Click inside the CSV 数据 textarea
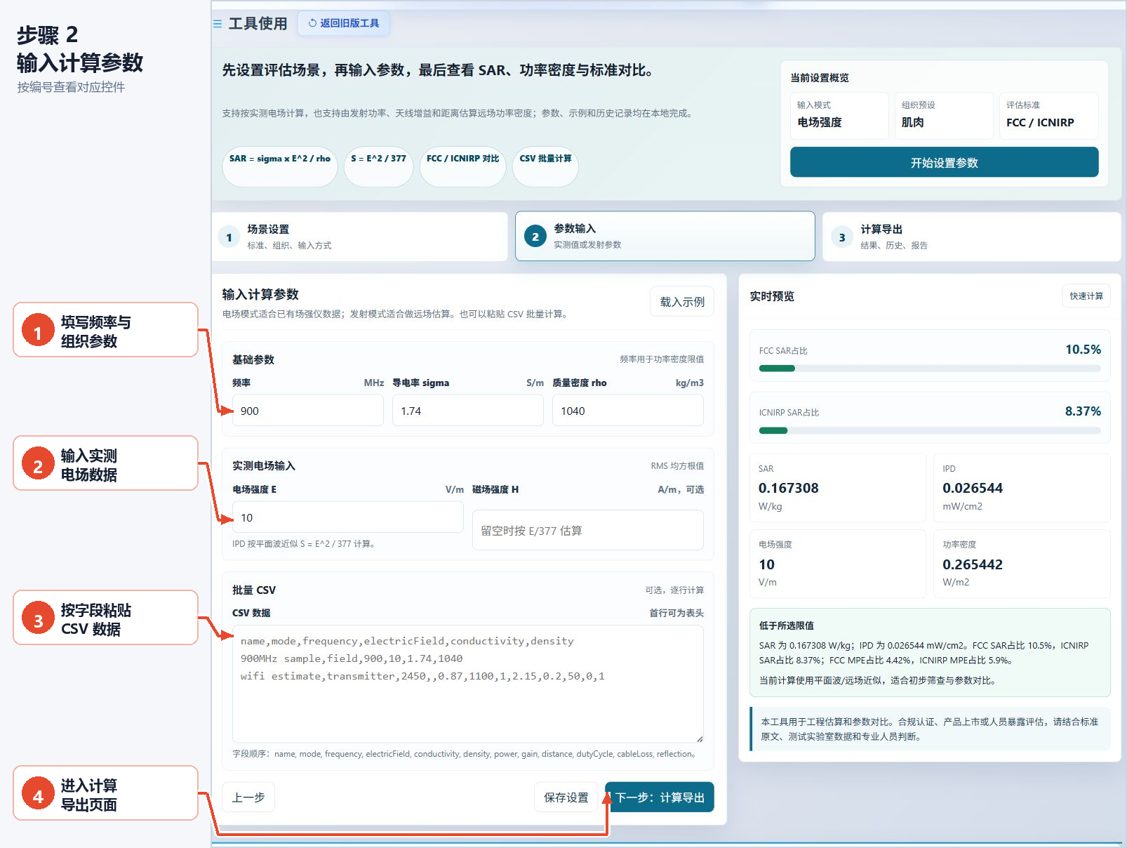 (468, 684)
